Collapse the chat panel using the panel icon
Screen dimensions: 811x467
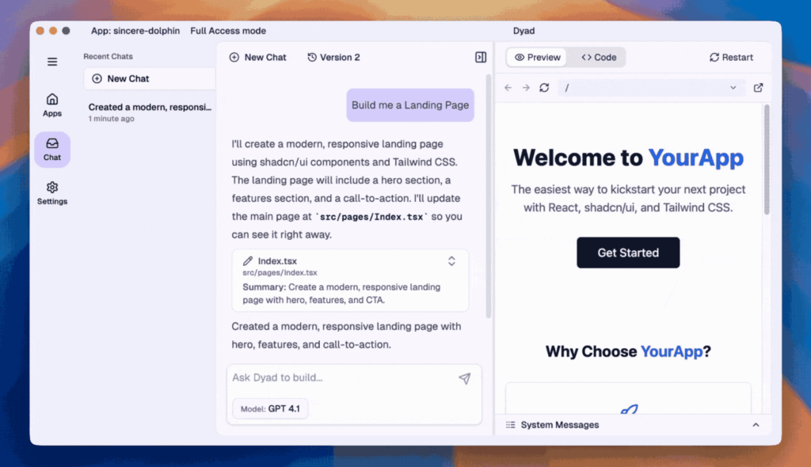[480, 57]
